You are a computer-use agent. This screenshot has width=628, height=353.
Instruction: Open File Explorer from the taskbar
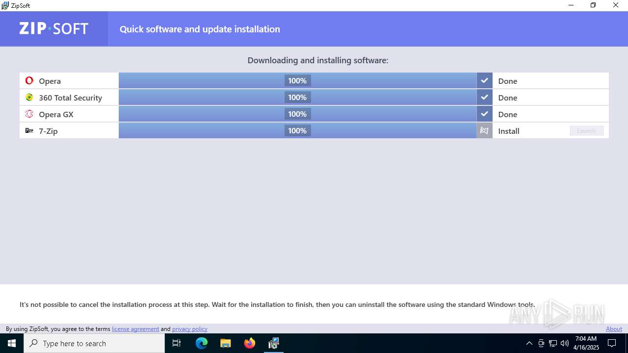click(x=225, y=343)
